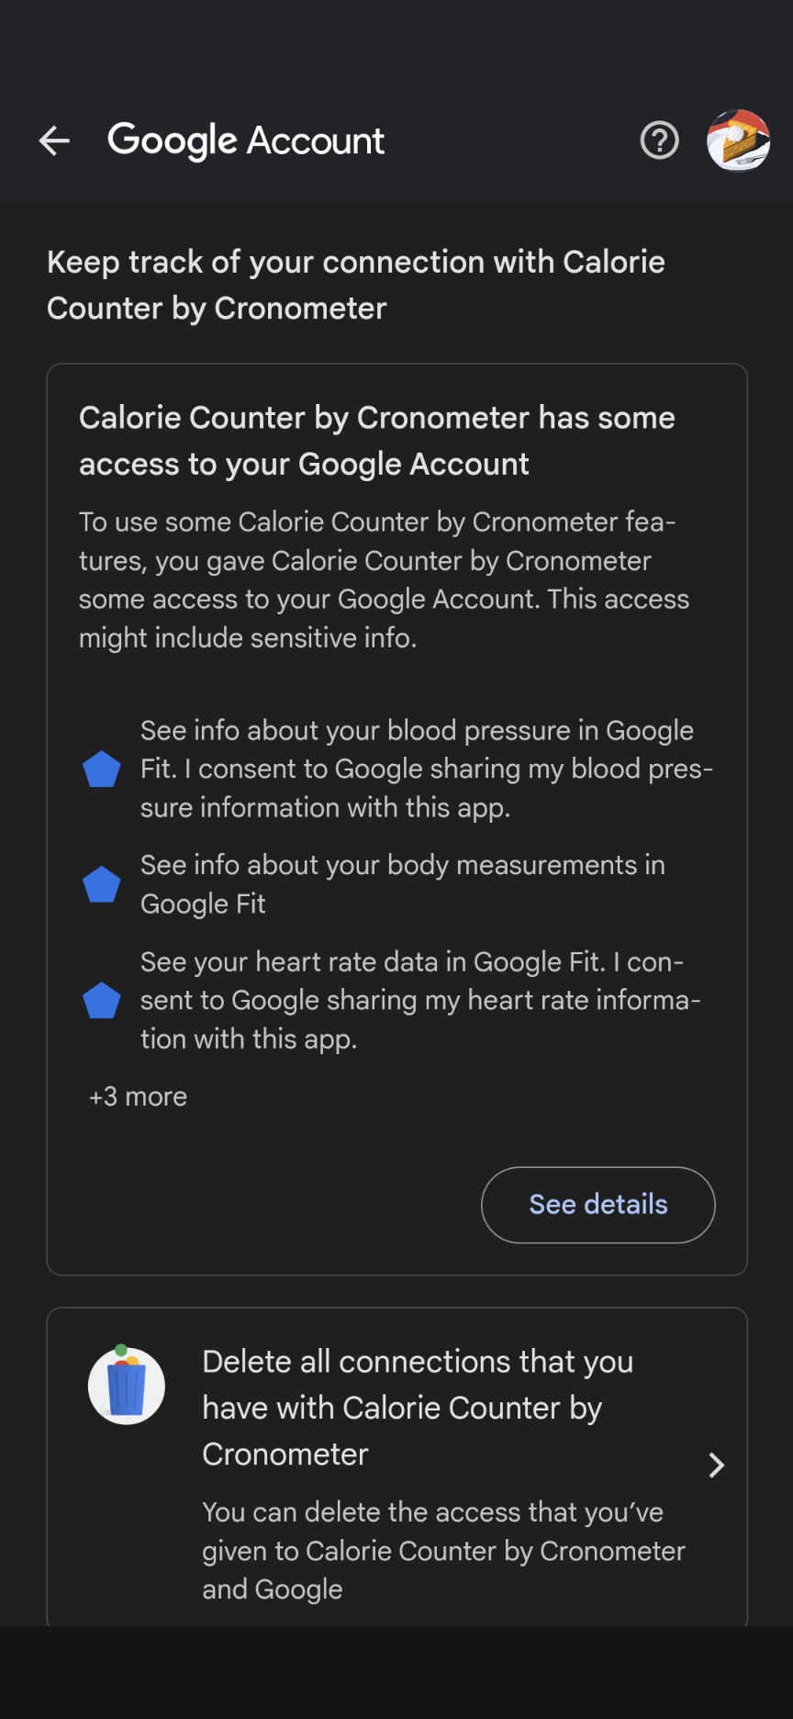Click the trash bin delete connections icon

127,1385
